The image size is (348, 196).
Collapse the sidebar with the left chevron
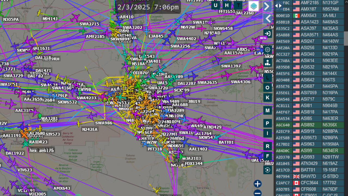pyautogui.click(x=268, y=19)
